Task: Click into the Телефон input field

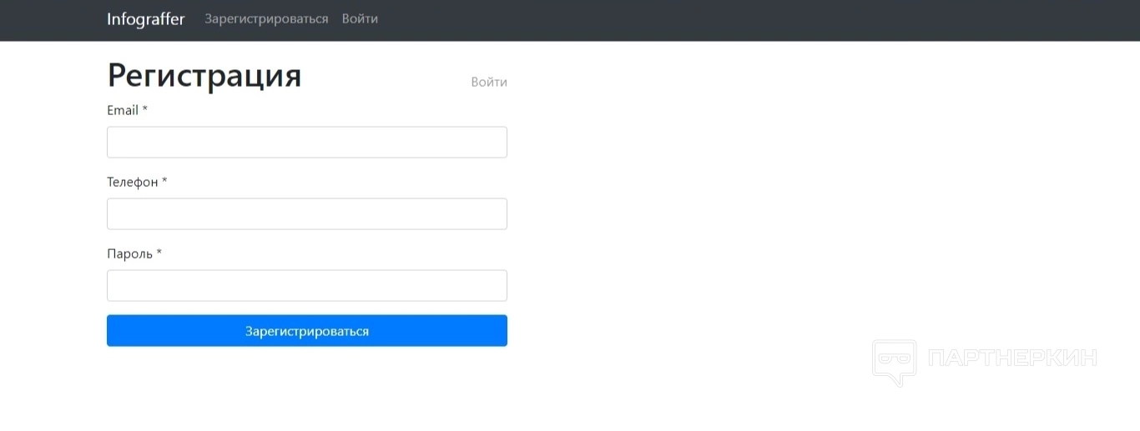Action: point(306,214)
